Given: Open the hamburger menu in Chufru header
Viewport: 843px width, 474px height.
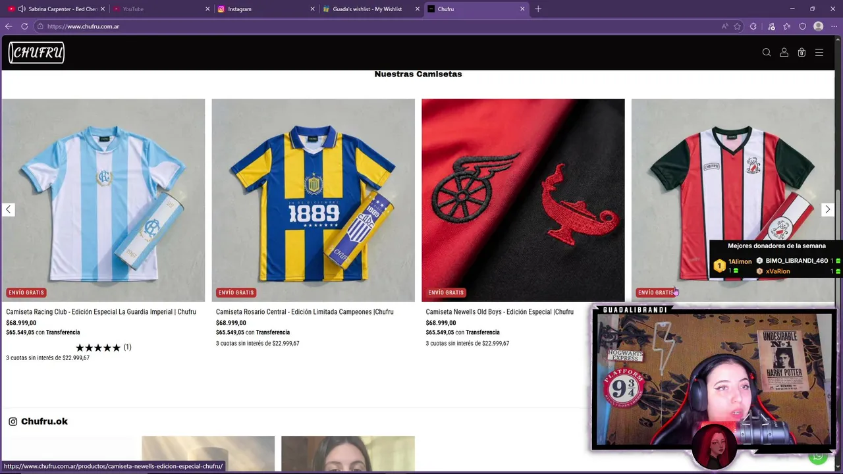Looking at the screenshot, I should tap(819, 53).
